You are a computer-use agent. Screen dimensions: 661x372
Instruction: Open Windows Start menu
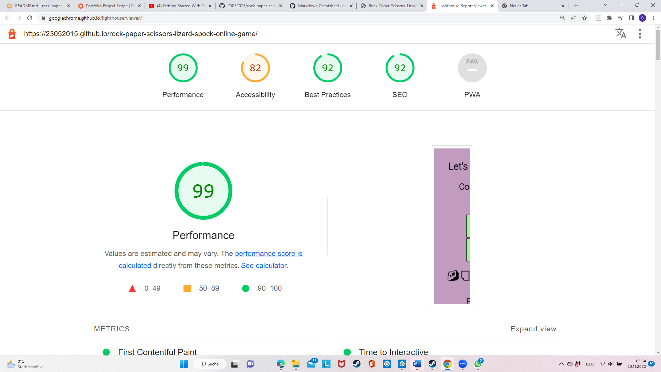coord(183,364)
